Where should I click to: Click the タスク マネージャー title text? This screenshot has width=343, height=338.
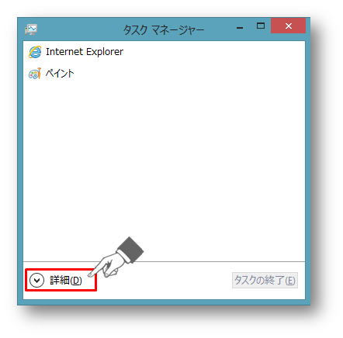(164, 29)
